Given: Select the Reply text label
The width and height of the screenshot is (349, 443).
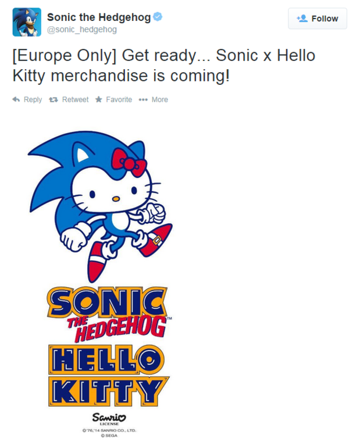Looking at the screenshot, I should click(x=33, y=99).
